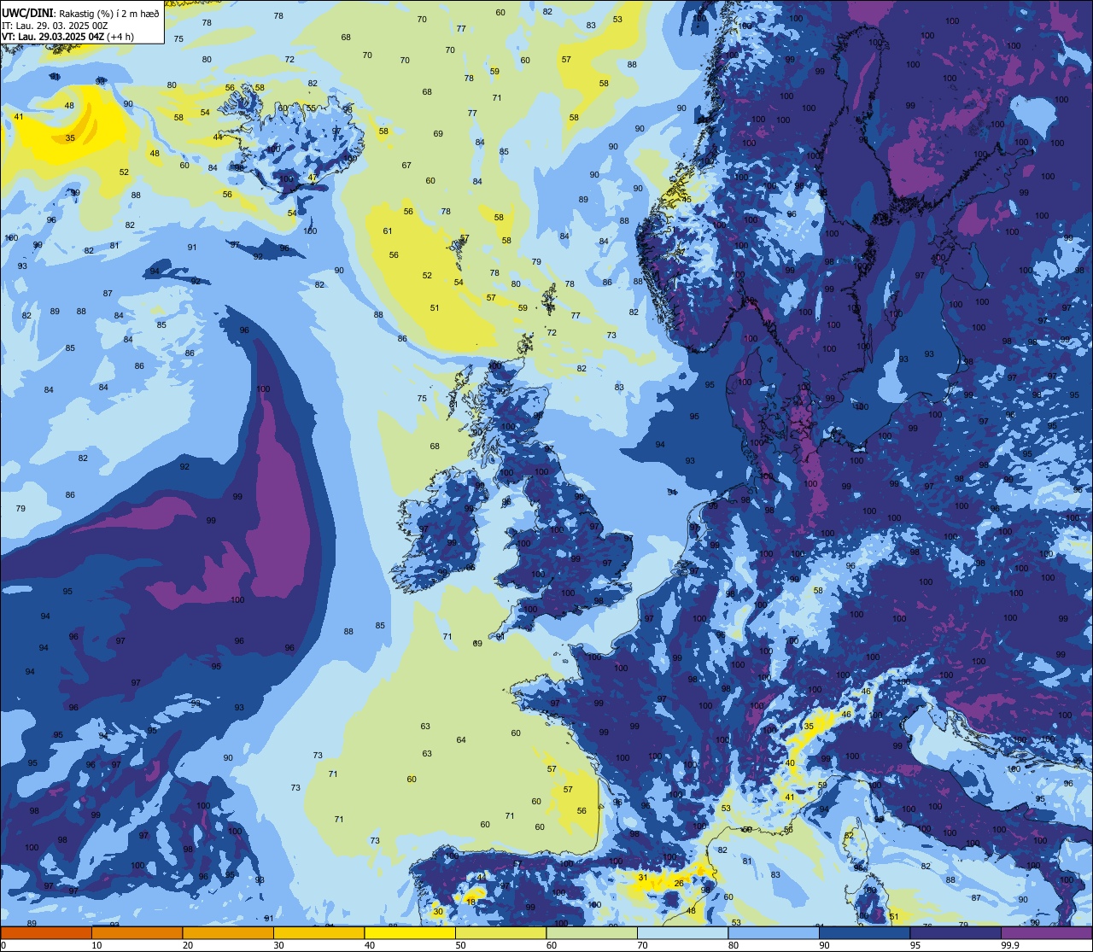1093x952 pixels.
Task: Click the orange 10–20 legend swatch
Action: [137, 933]
